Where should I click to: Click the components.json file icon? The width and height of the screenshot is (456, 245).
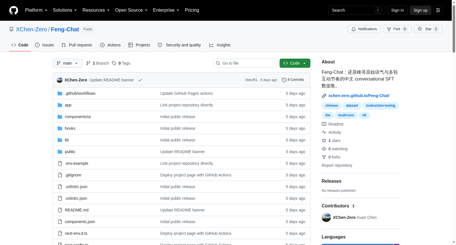pyautogui.click(x=60, y=222)
